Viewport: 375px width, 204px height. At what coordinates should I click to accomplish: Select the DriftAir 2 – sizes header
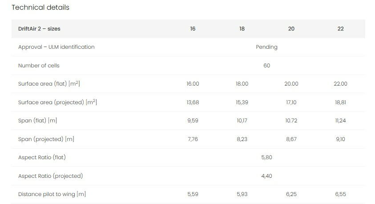pyautogui.click(x=39, y=29)
